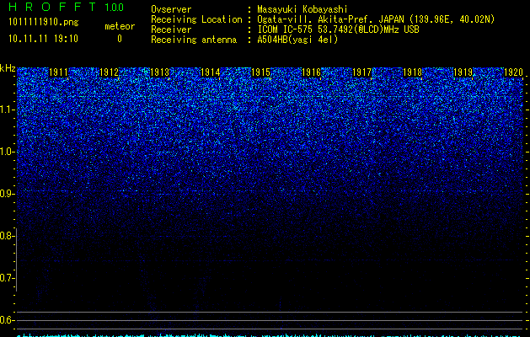
Task: Click the HROFFT 1.0.0 program title
Action: click(66, 7)
